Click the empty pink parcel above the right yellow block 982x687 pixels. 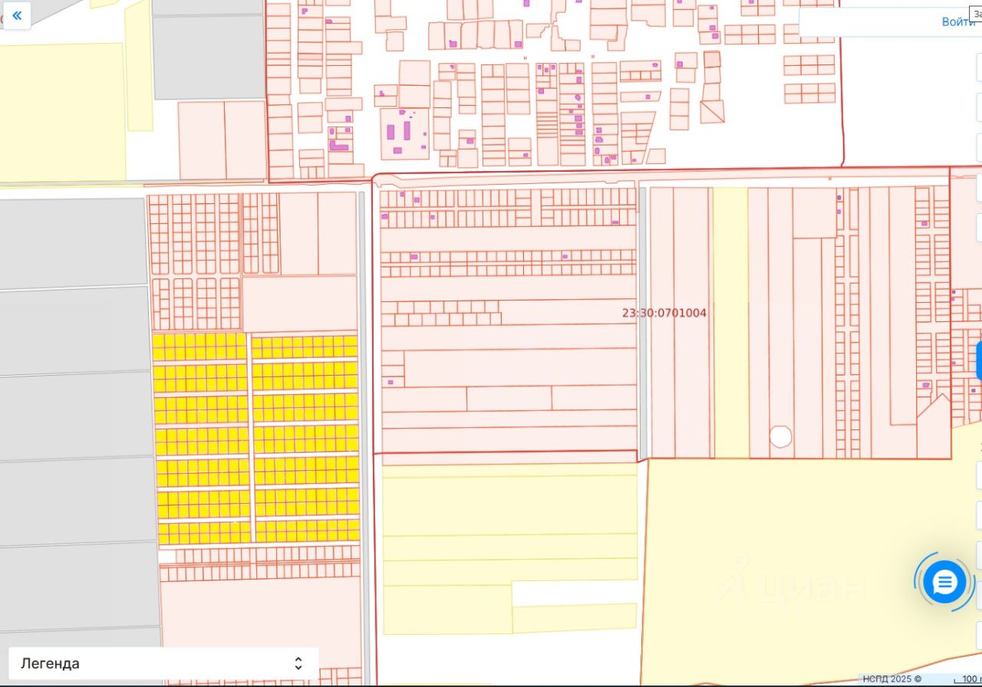click(x=300, y=304)
